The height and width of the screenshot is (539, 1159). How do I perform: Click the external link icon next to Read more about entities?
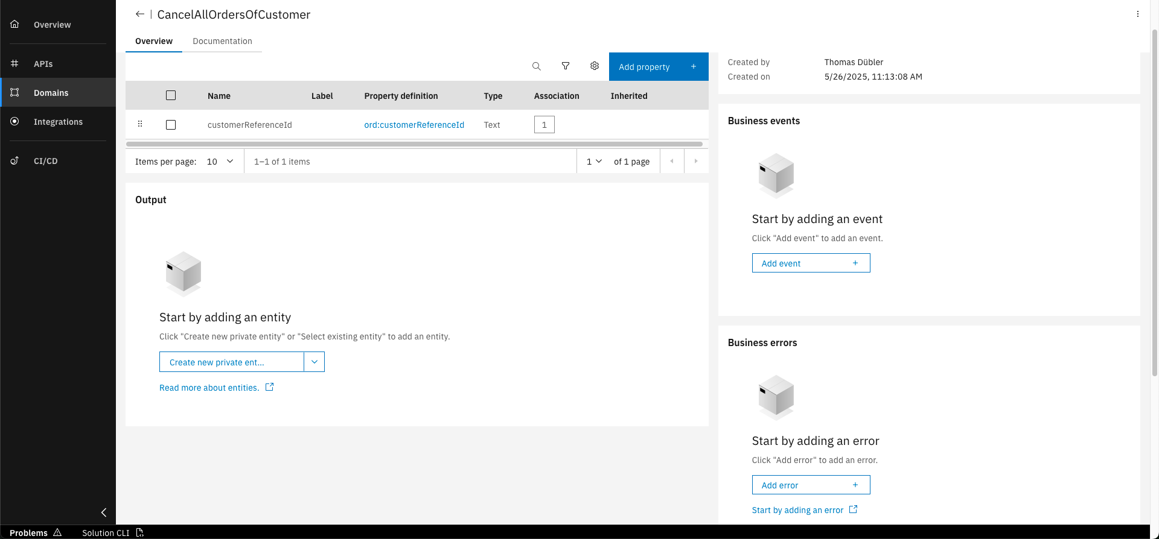(269, 387)
